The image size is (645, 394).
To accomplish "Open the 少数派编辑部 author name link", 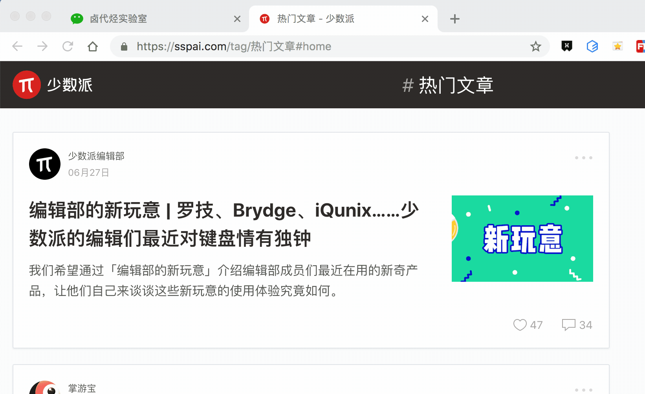I will [x=96, y=156].
